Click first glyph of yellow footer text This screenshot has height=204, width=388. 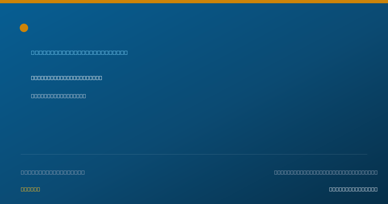[22, 189]
